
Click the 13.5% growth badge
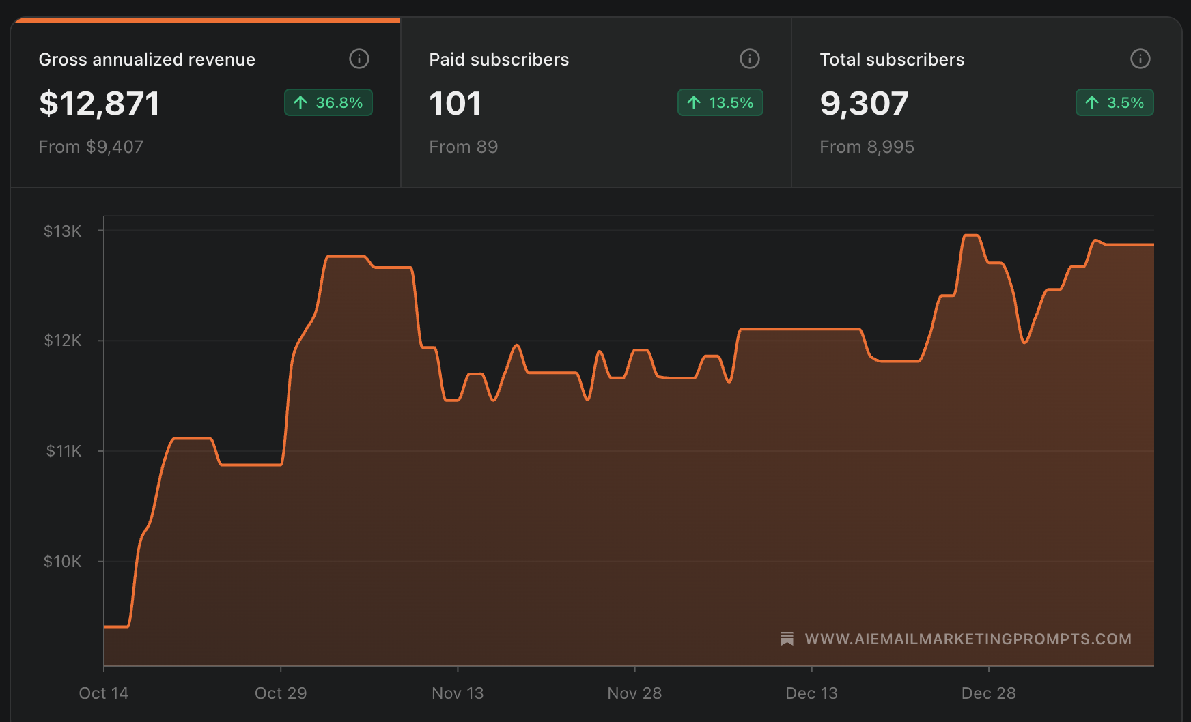pyautogui.click(x=720, y=102)
